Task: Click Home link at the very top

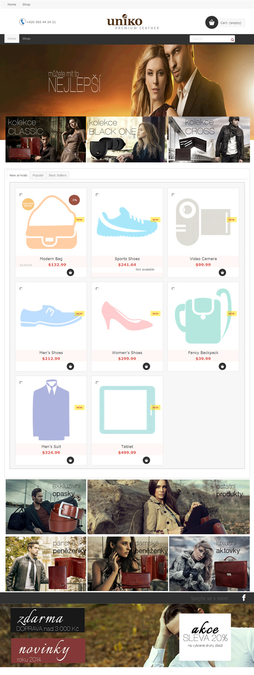Action: 12,4
